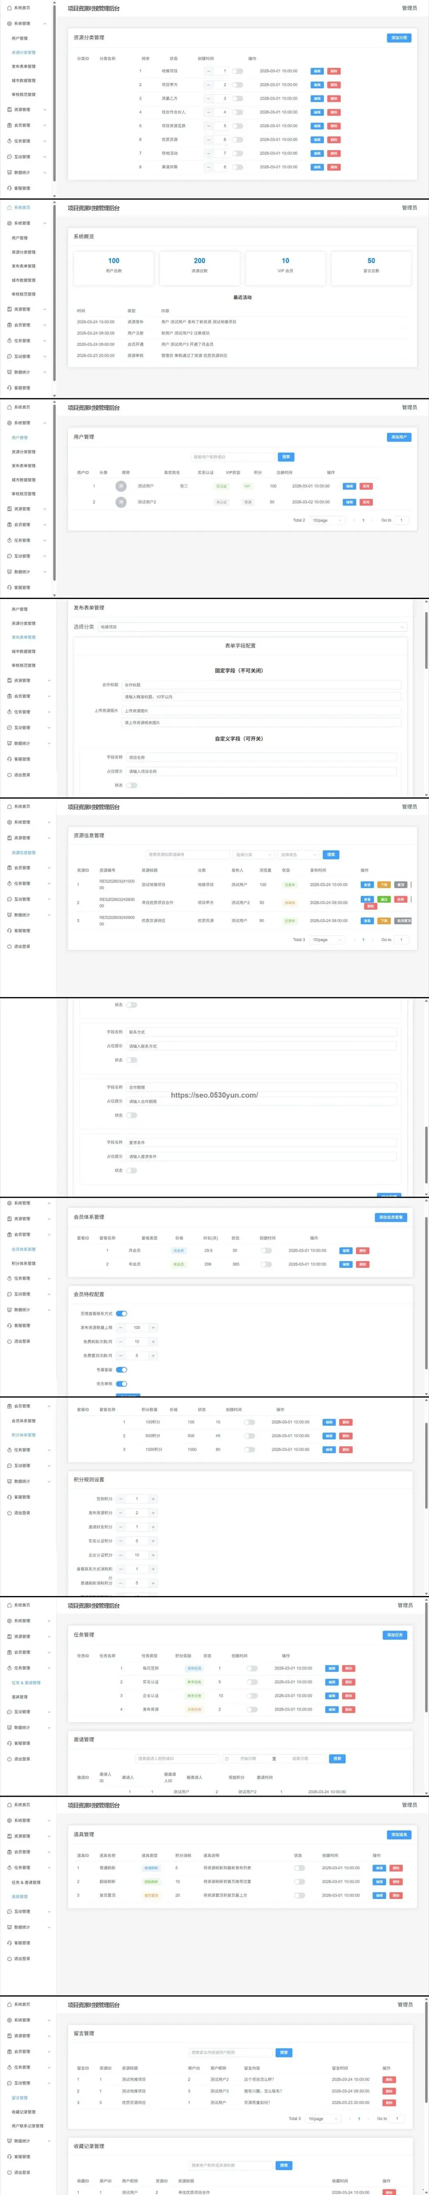Image resolution: width=429 pixels, height=2195 pixels.
Task: Click 系统首页 icon on 系统概览 dashboard sidebar
Action: click(10, 207)
